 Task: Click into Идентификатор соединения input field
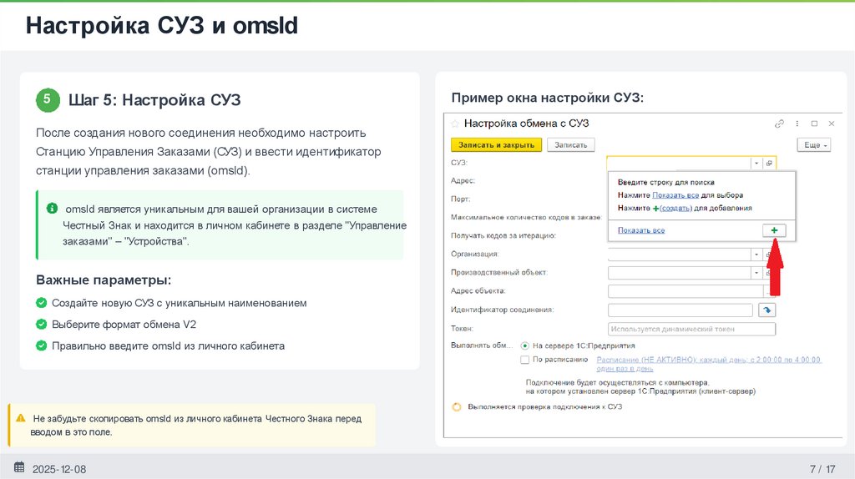[680, 310]
